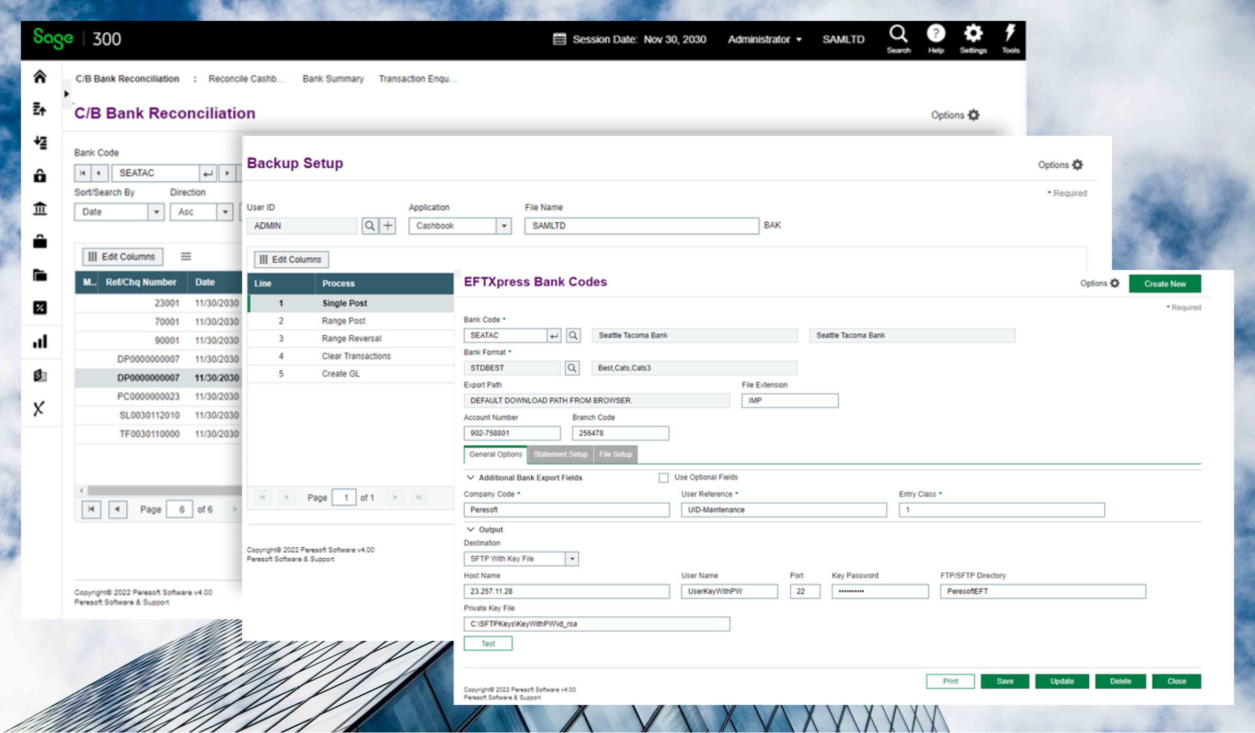This screenshot has height=733, width=1255.
Task: Open the folders sidebar icon
Action: [x=40, y=275]
